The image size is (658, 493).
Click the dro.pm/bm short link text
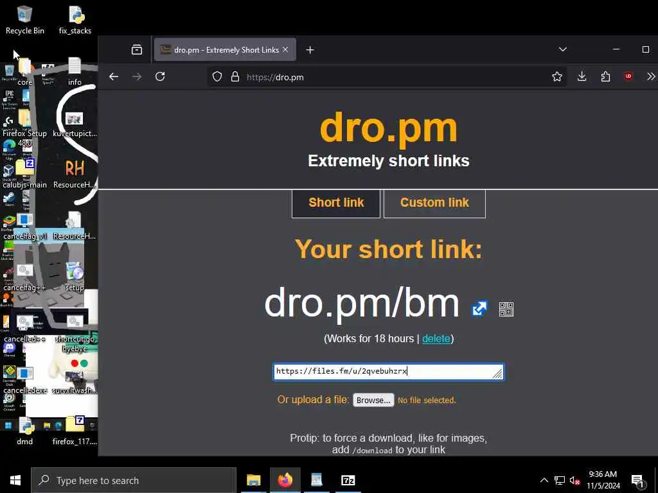pos(362,304)
